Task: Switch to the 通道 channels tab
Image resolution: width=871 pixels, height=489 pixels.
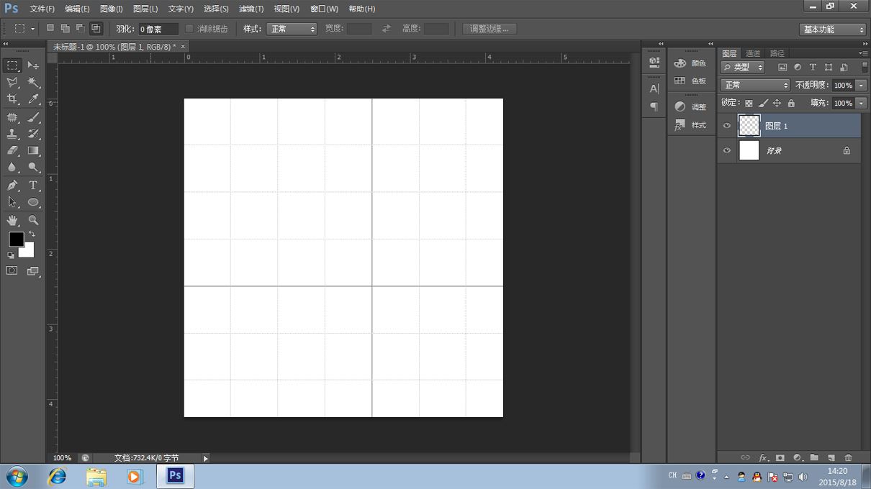Action: coord(753,53)
